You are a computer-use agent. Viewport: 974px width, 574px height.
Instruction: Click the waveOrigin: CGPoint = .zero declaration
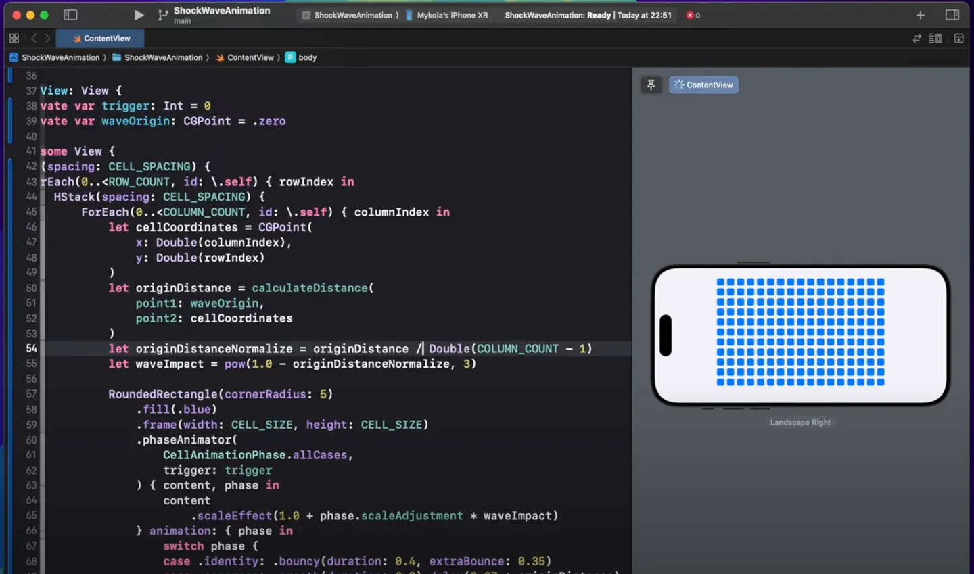click(x=193, y=122)
